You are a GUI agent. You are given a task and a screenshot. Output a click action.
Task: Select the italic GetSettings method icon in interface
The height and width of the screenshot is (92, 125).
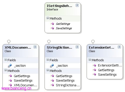(x=52, y=24)
